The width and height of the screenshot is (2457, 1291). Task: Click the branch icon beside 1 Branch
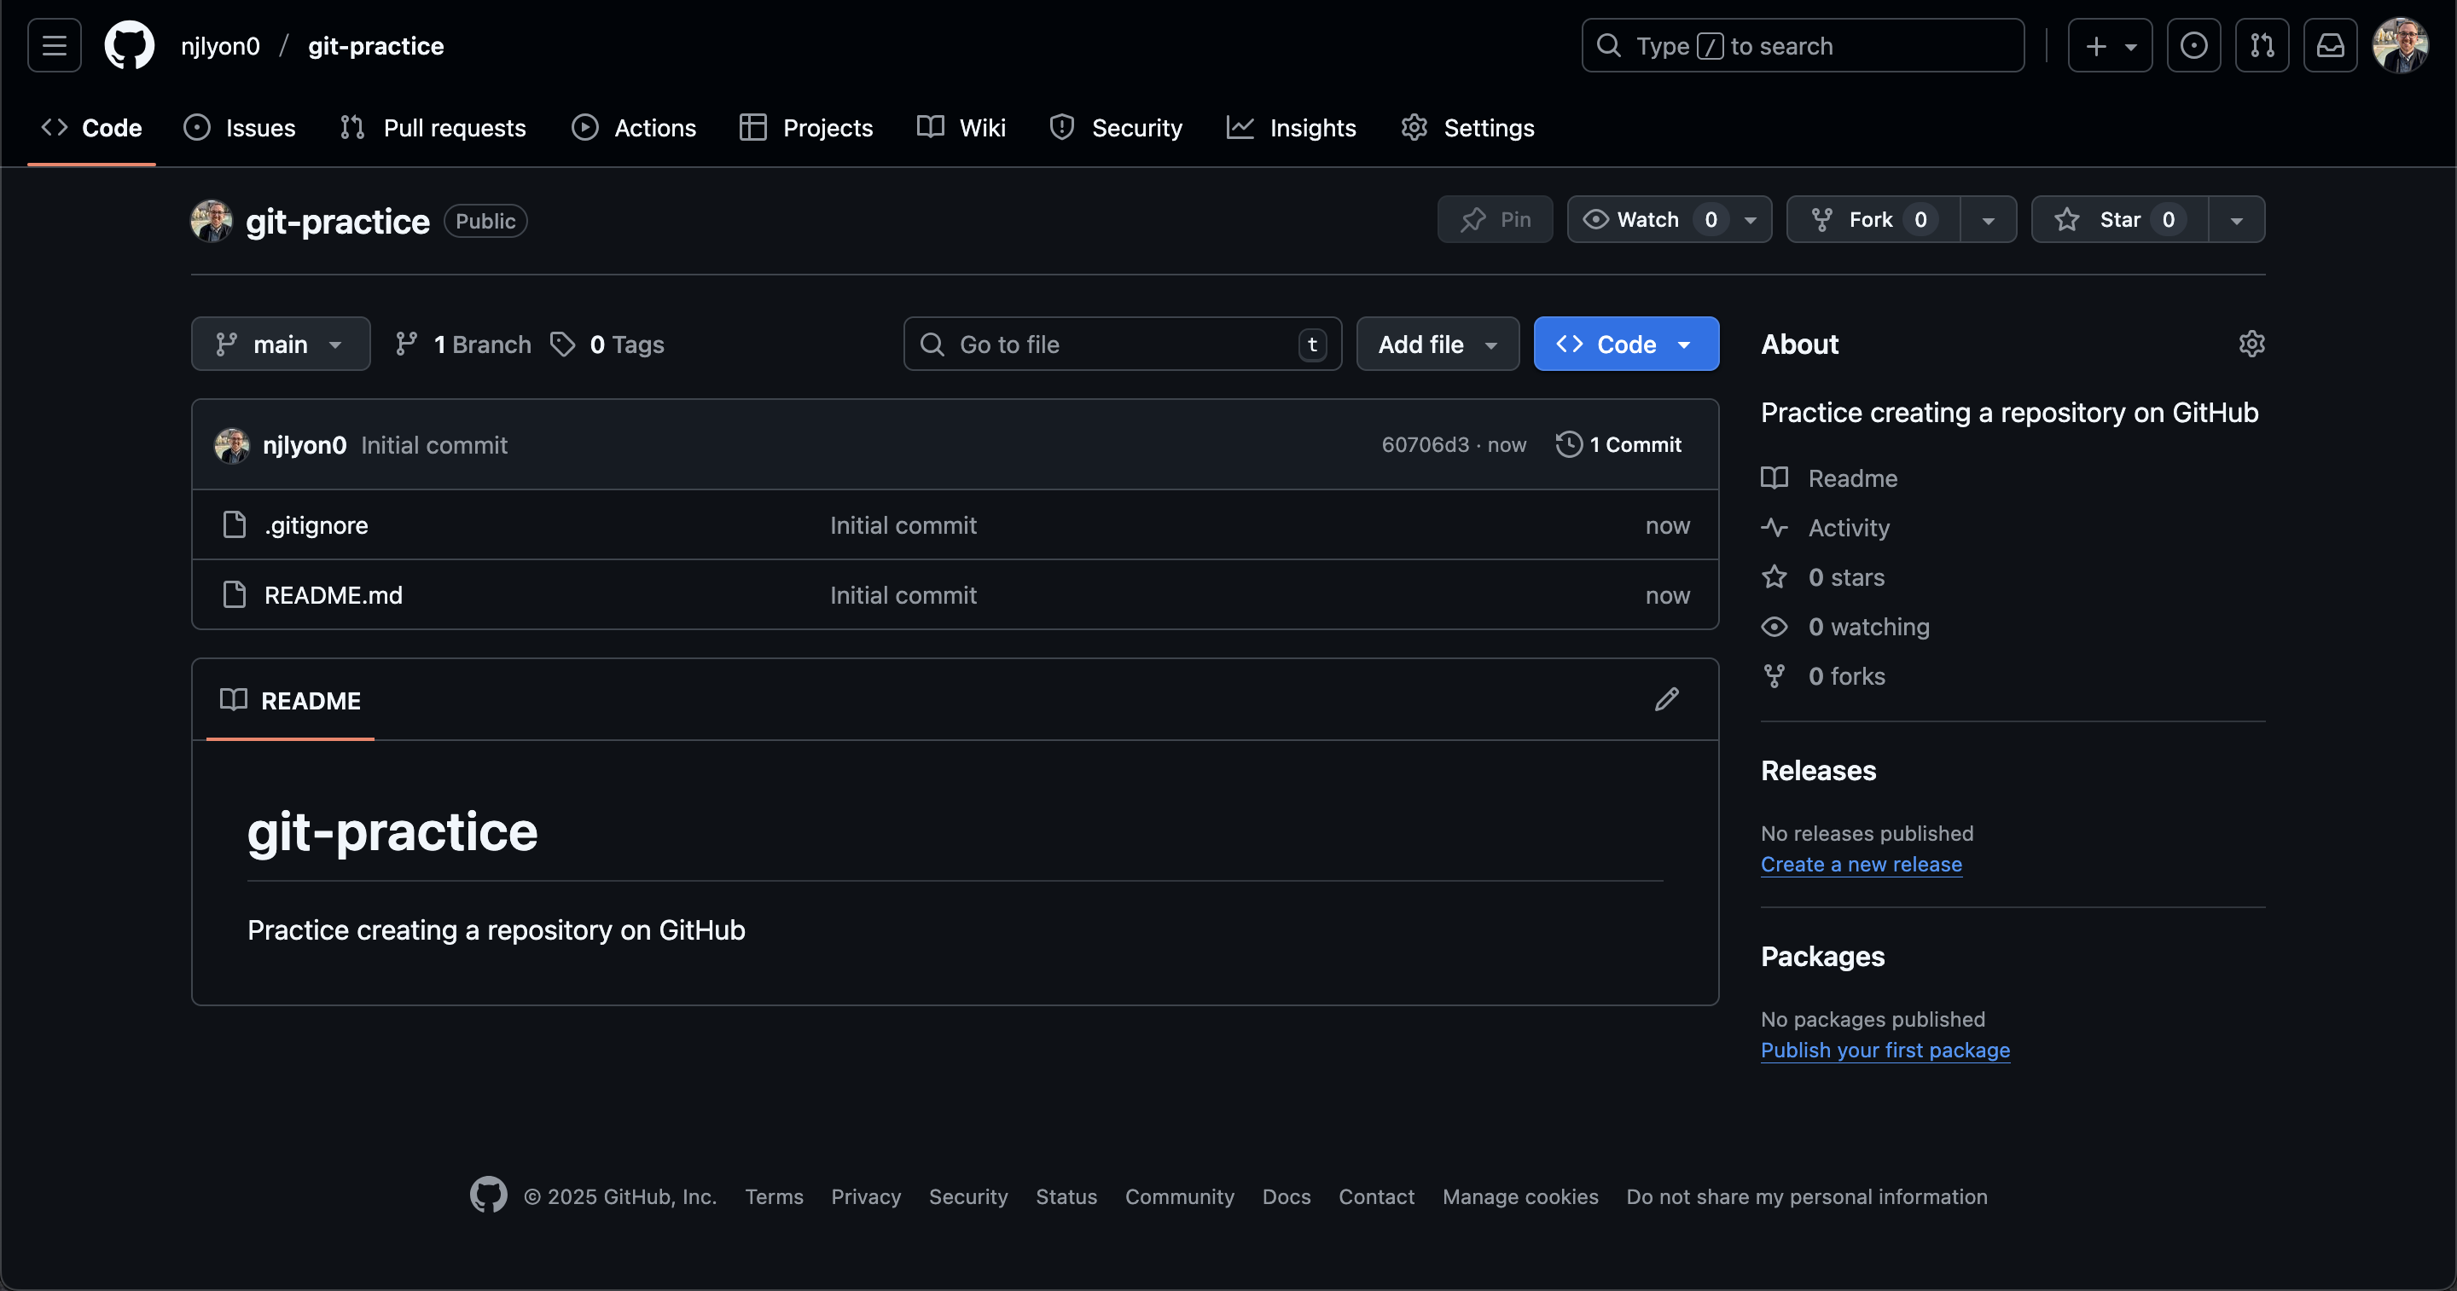(407, 344)
